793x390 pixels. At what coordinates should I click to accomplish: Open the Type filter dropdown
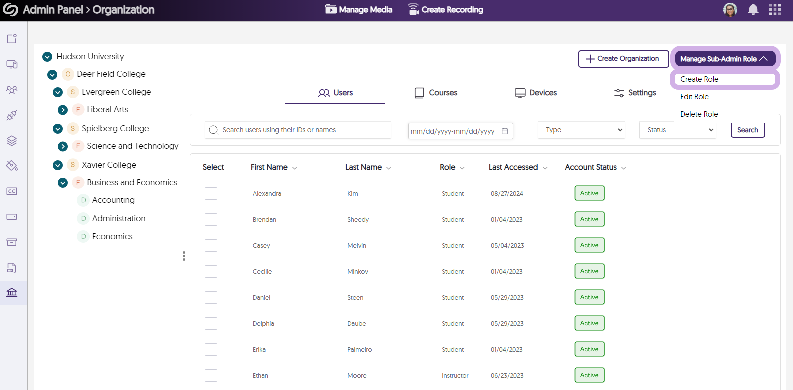point(581,130)
